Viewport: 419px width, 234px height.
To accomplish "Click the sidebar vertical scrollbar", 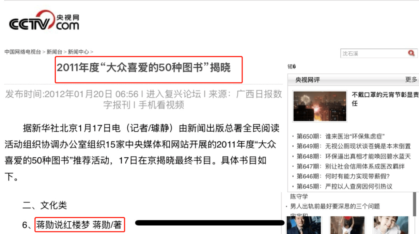I will 415,204.
